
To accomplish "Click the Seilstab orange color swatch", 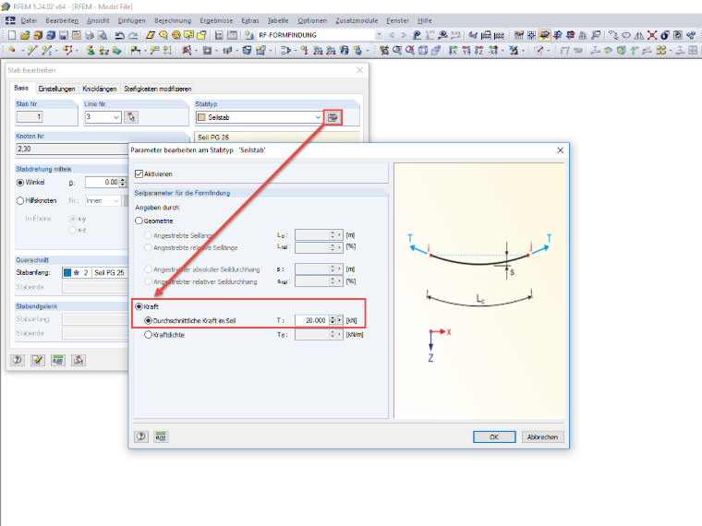I will pos(201,117).
